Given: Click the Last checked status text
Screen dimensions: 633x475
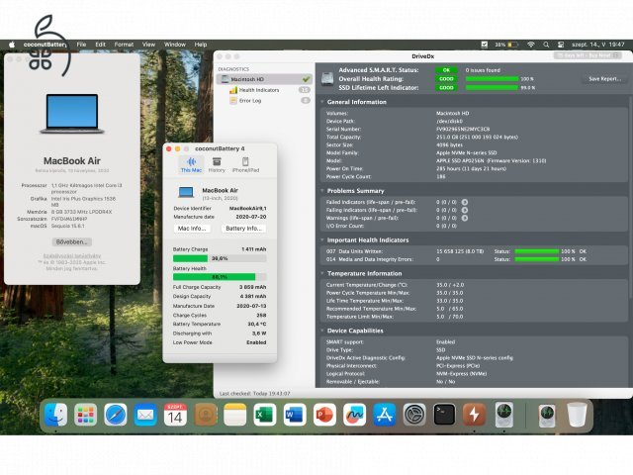Looking at the screenshot, I should [254, 394].
